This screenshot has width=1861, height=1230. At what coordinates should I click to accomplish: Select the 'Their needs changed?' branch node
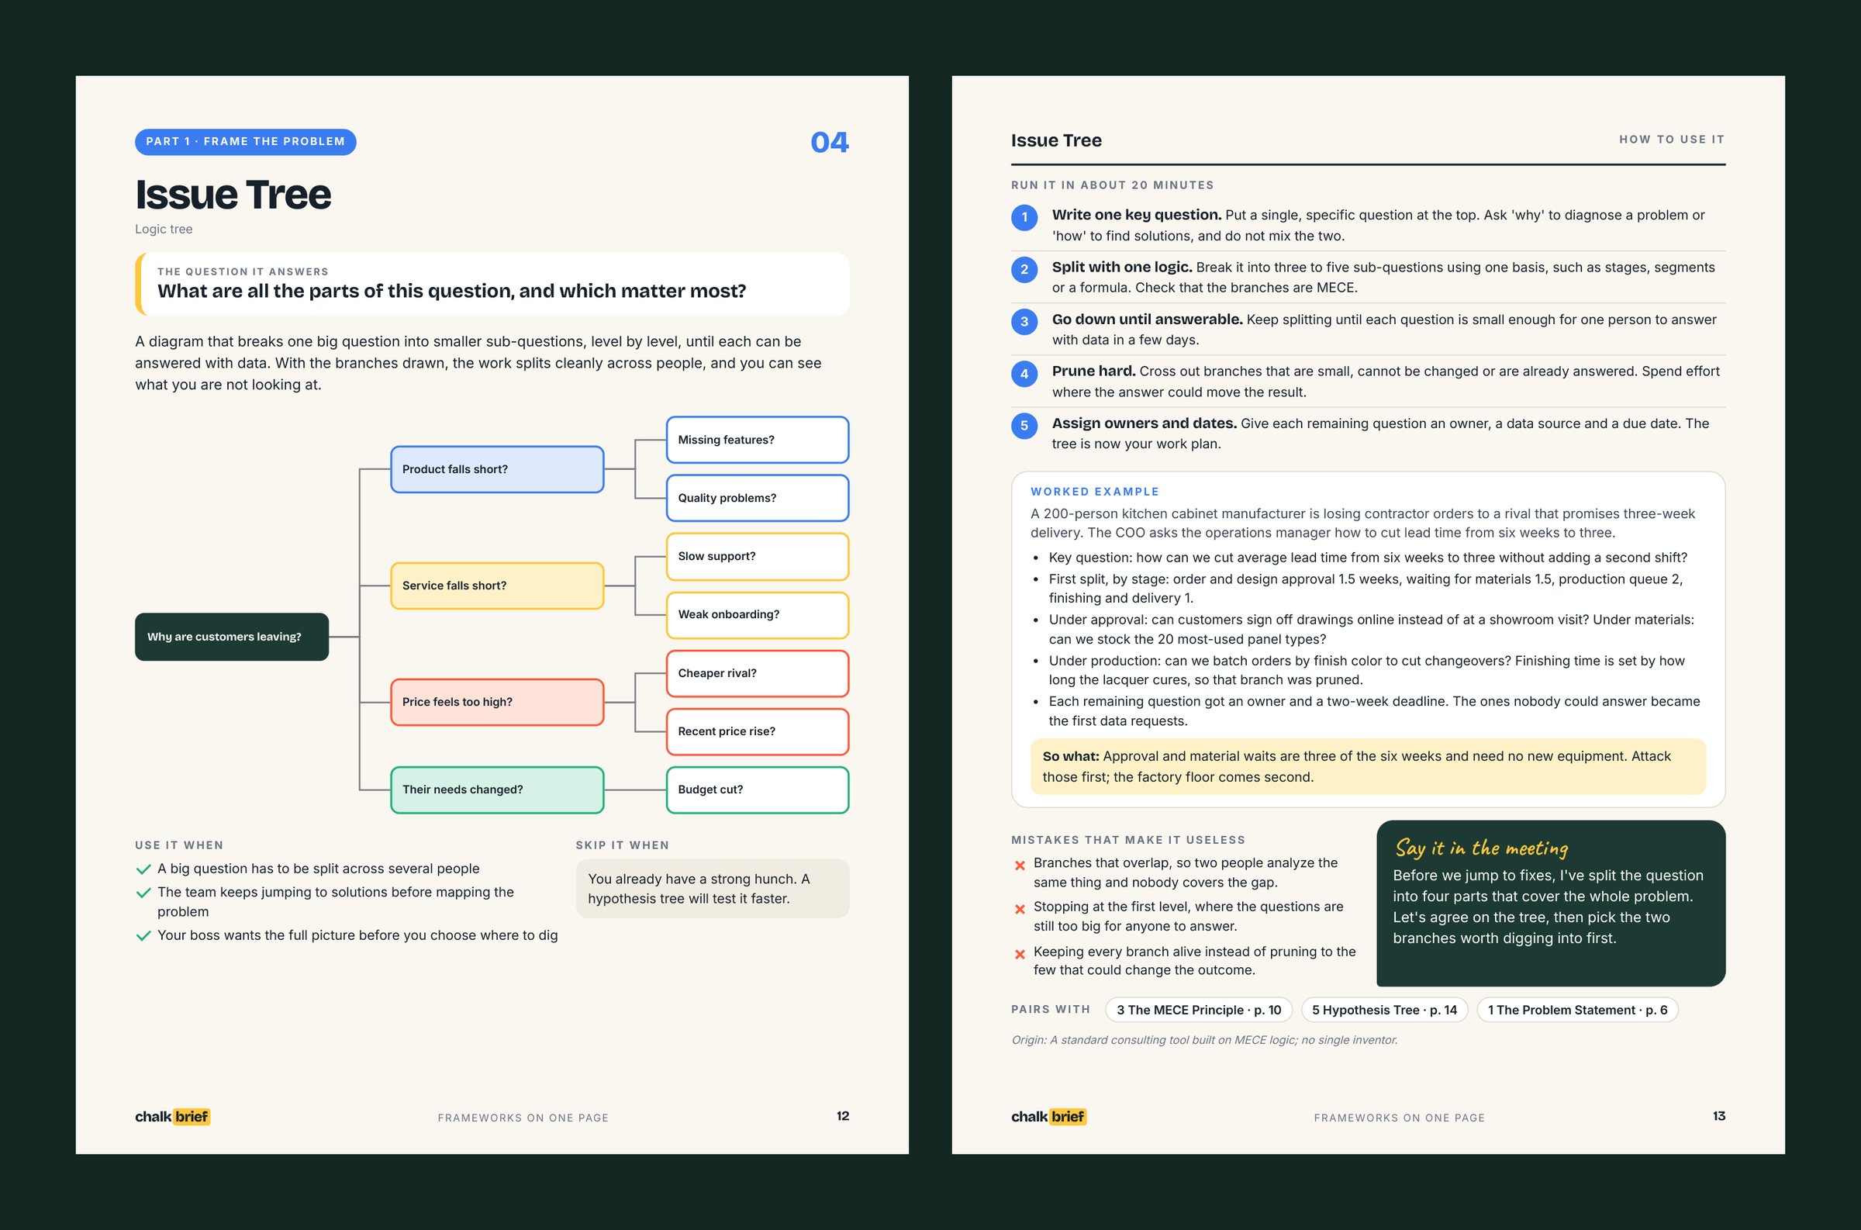click(x=497, y=790)
